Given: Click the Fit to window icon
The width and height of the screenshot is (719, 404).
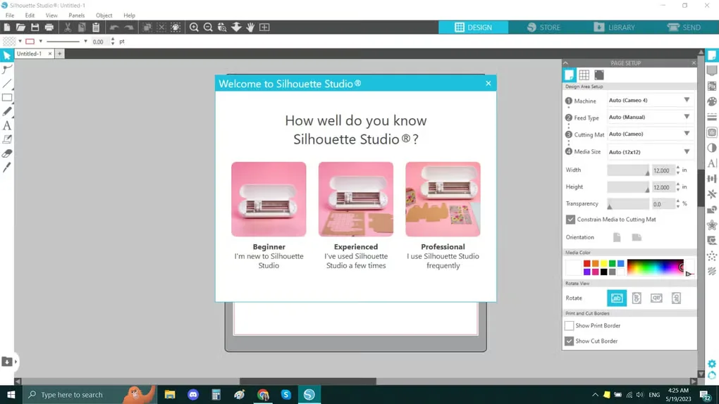Looking at the screenshot, I should (264, 27).
